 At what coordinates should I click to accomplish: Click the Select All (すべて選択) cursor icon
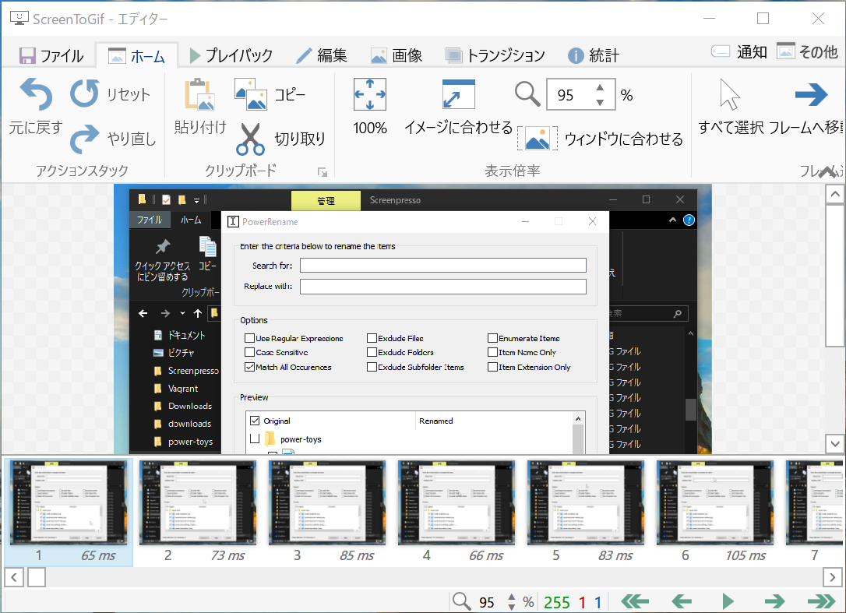point(729,95)
